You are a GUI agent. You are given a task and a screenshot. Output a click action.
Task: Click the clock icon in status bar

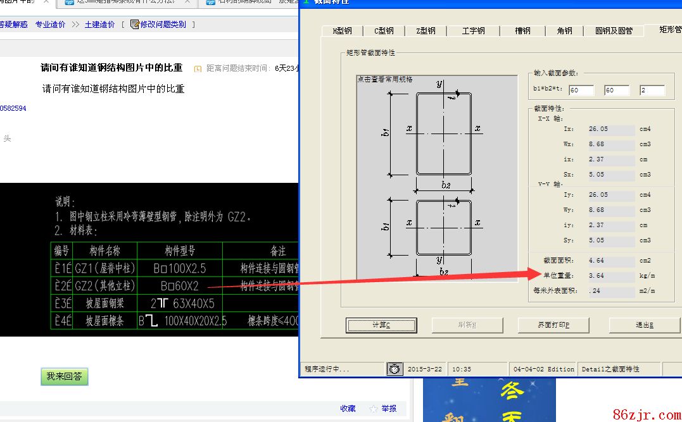click(x=395, y=369)
